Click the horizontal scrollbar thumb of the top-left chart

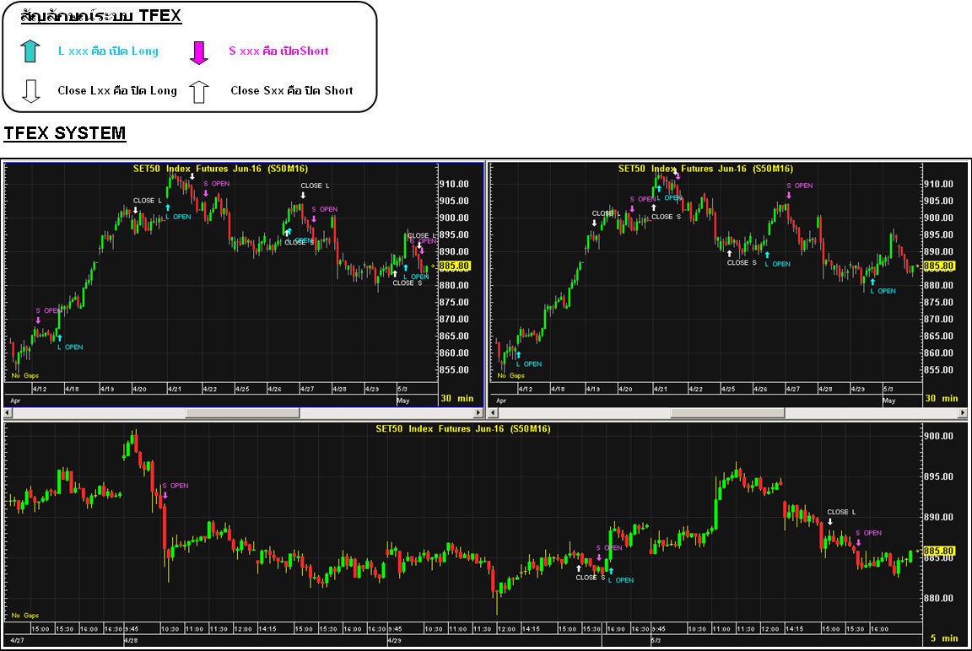click(x=242, y=412)
